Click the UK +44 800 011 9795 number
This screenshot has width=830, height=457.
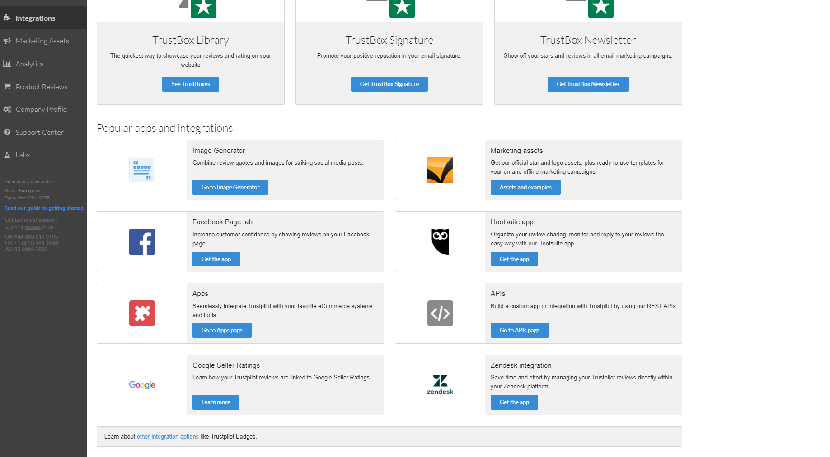(32, 237)
